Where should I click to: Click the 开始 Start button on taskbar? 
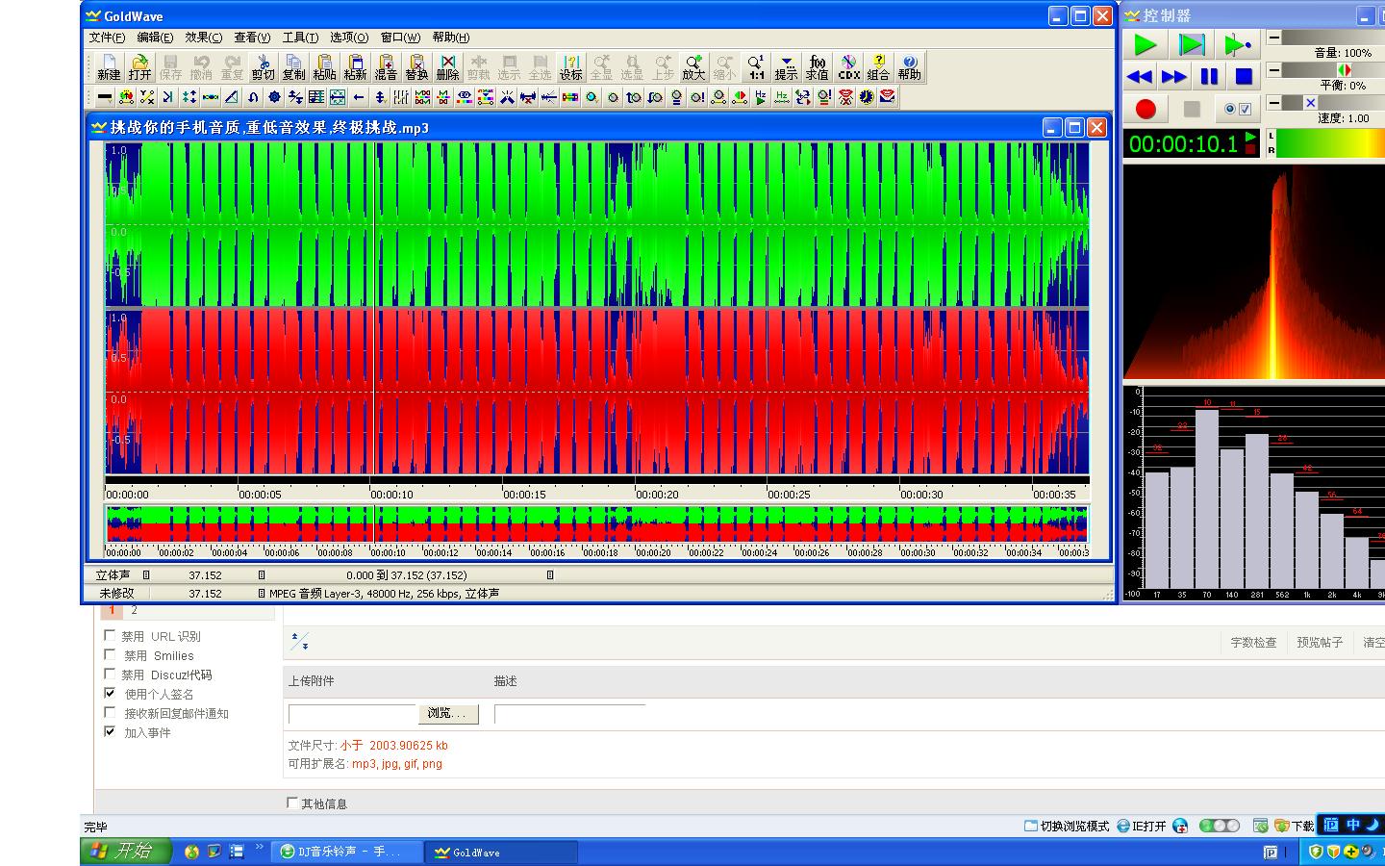(127, 852)
